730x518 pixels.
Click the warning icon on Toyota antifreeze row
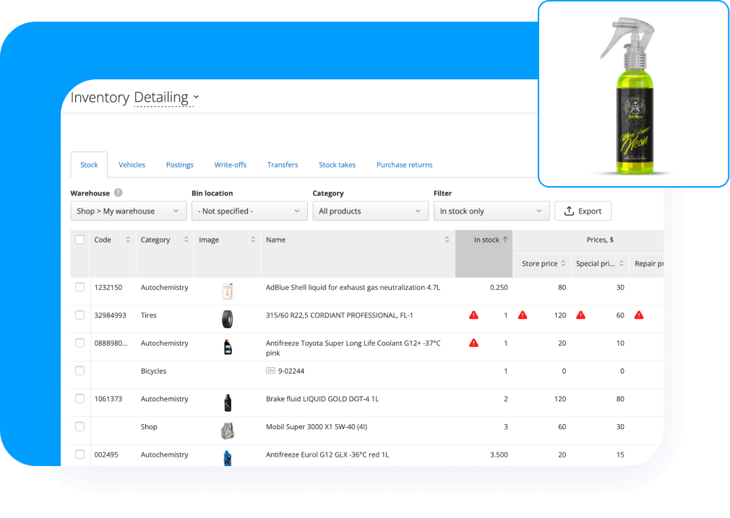coord(473,343)
